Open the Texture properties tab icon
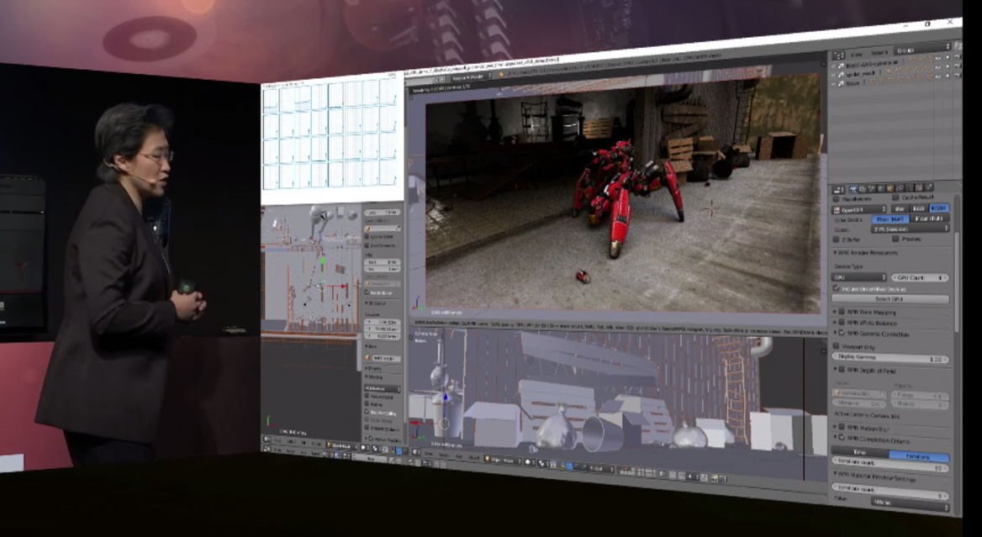Image resolution: width=982 pixels, height=537 pixels. click(x=919, y=187)
